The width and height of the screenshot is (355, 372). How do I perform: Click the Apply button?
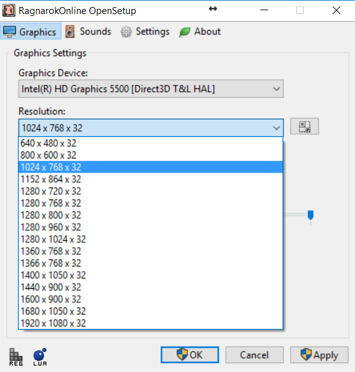319,355
